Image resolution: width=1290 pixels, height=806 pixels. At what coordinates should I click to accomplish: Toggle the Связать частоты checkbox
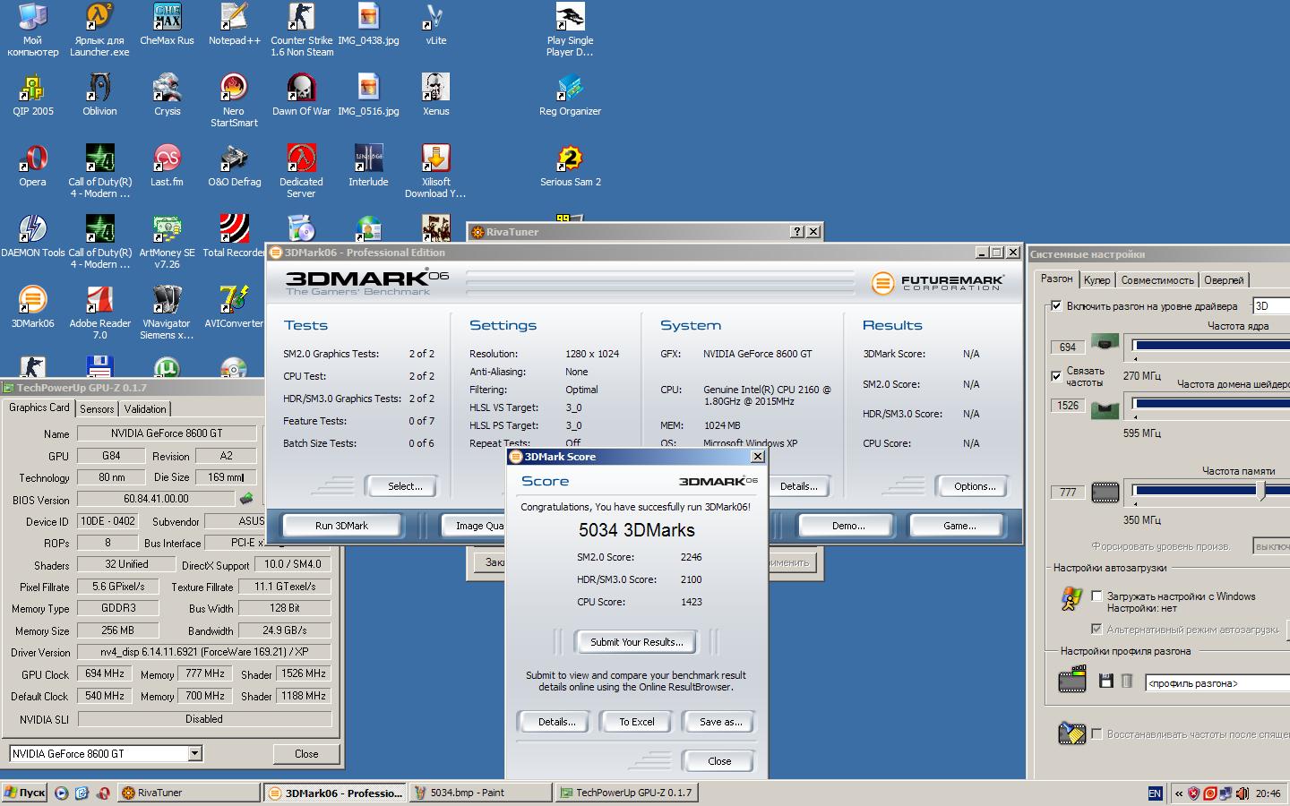[1056, 376]
